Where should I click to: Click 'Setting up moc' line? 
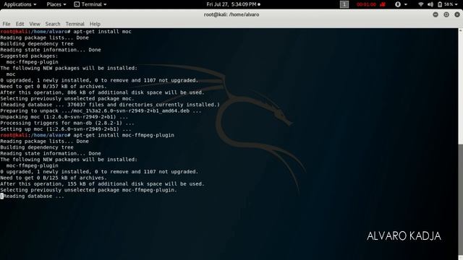point(66,129)
